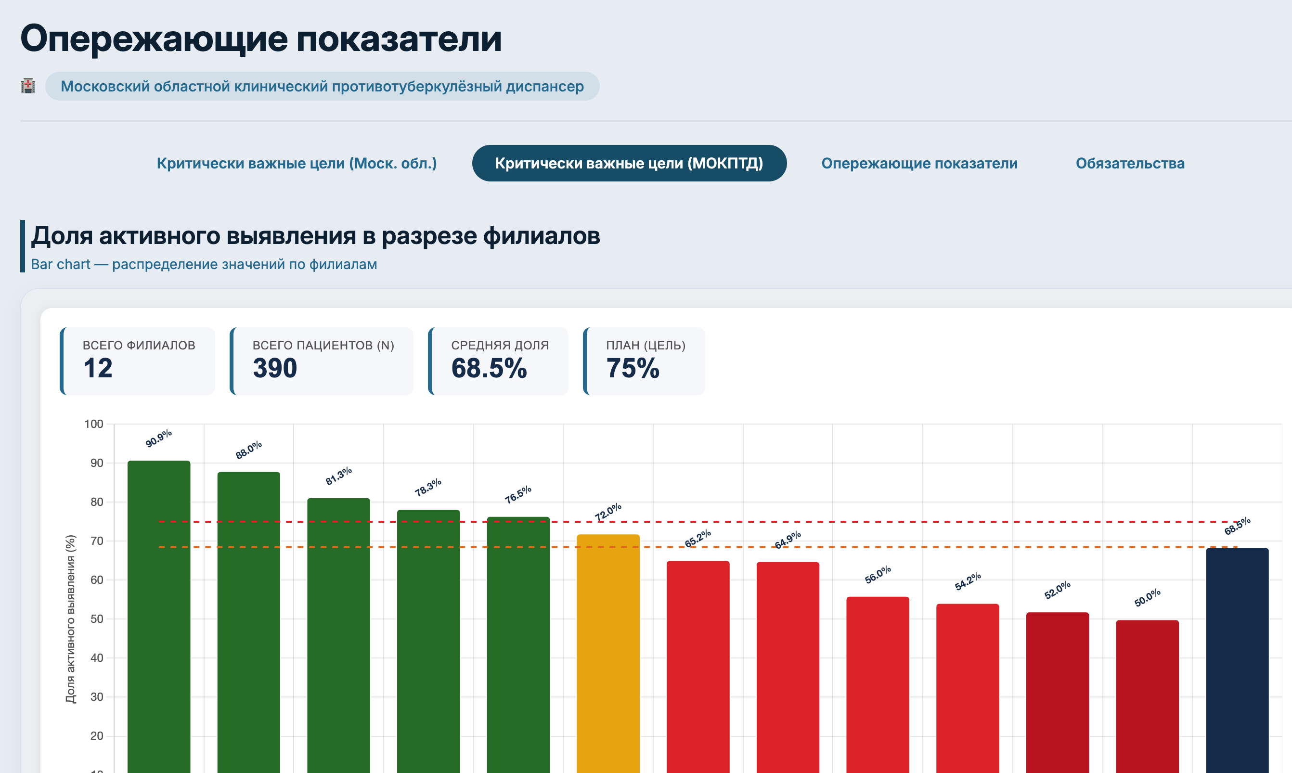
Task: Click the hospital icon beside the clinic name
Action: (x=28, y=86)
